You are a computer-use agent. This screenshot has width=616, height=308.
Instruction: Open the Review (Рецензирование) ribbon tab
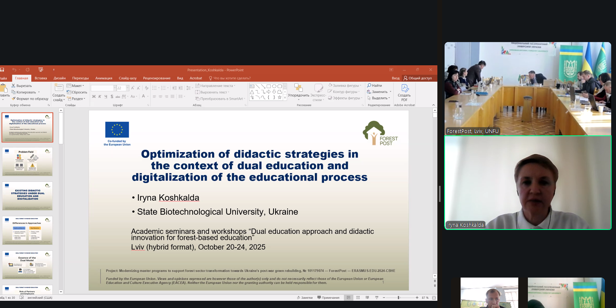tap(157, 78)
